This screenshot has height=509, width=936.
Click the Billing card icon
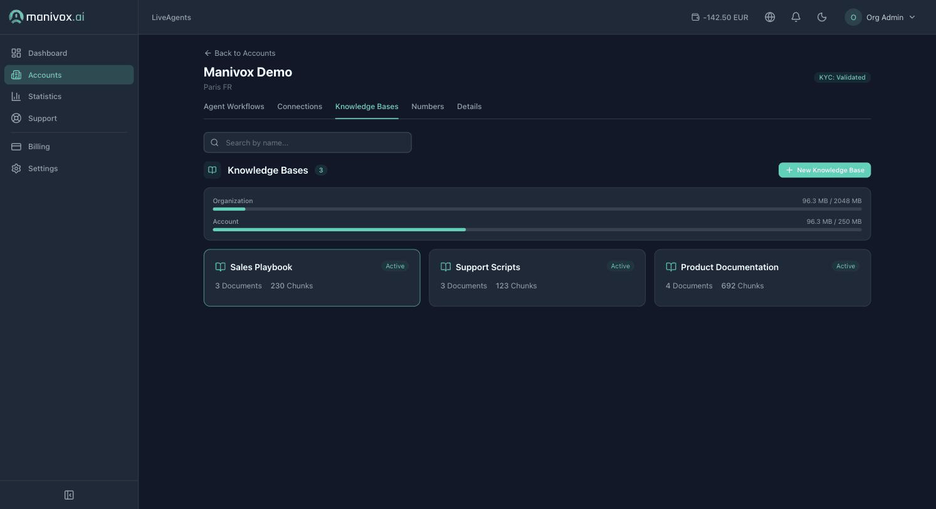coord(16,147)
